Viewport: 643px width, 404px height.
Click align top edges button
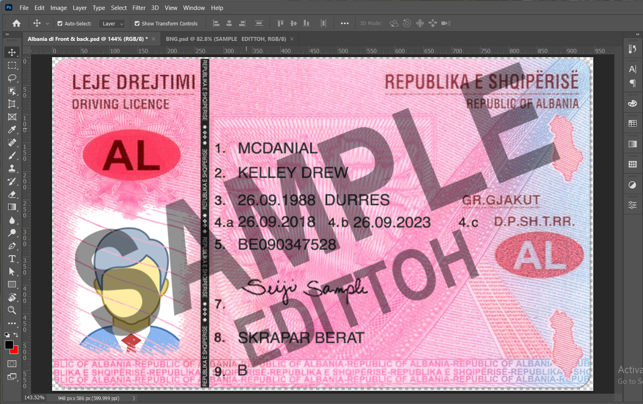[x=280, y=23]
